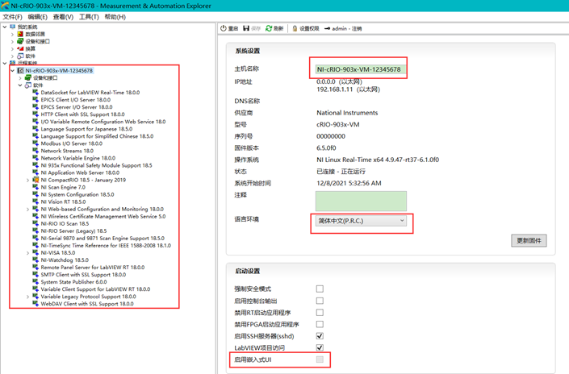The height and width of the screenshot is (374, 569).
Task: Collapse the My System (我的系统) tree node
Action: tap(5, 27)
